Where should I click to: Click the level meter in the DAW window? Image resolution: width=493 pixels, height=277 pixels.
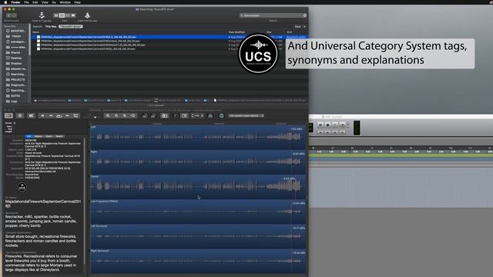[357, 128]
